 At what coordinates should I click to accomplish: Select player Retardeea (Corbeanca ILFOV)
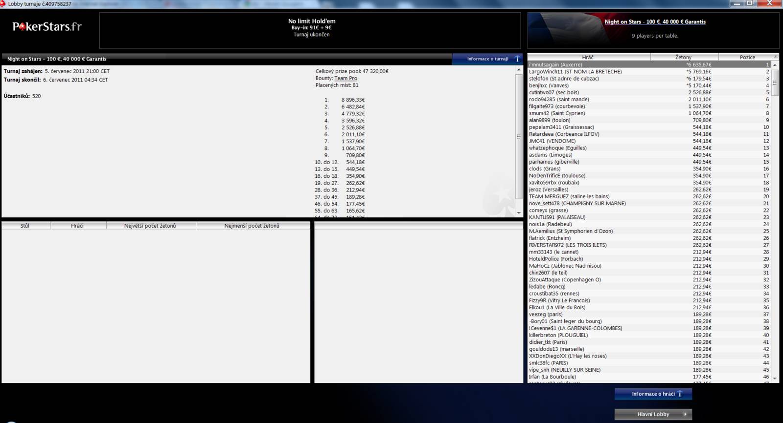[x=649, y=134]
